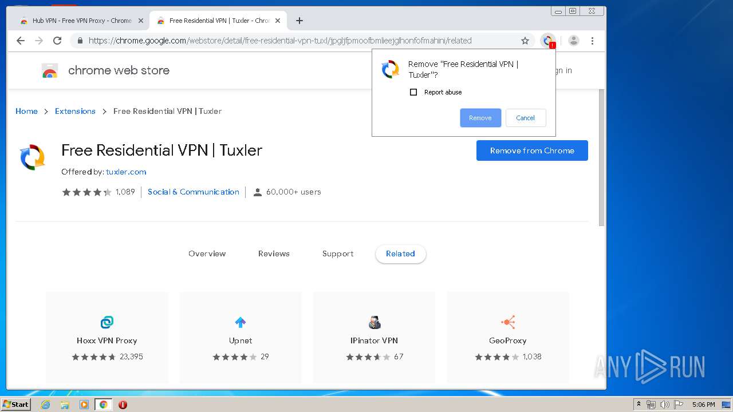733x412 pixels.
Task: Click the address bar URL
Action: (x=280, y=41)
